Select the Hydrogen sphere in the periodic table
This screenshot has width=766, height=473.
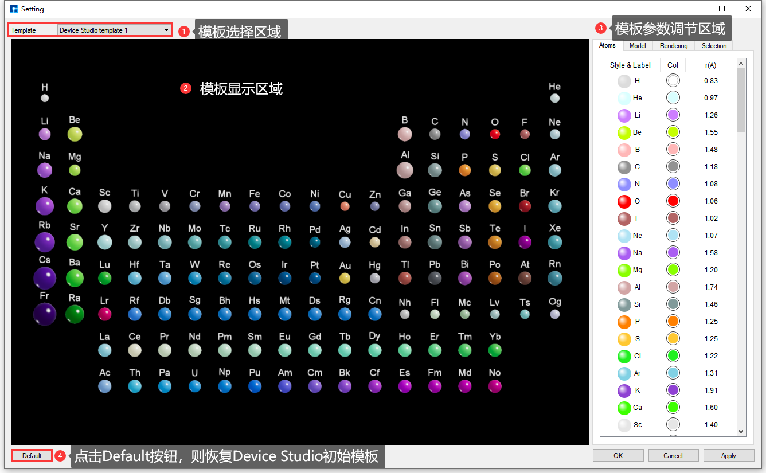click(x=45, y=98)
